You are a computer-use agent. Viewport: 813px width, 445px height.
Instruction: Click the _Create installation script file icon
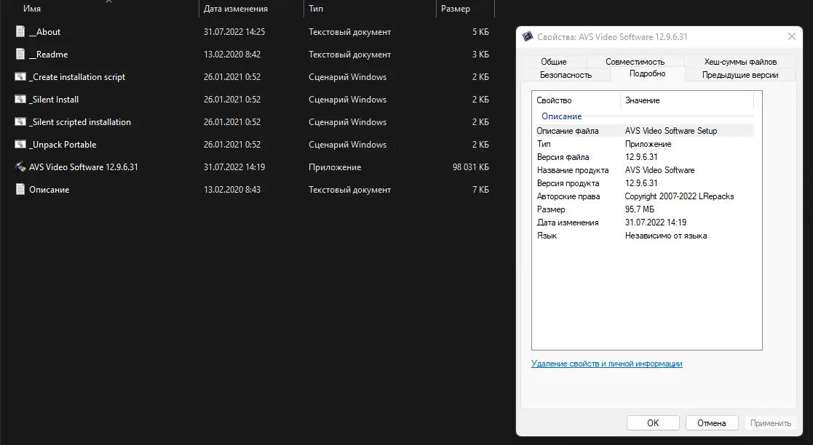20,76
